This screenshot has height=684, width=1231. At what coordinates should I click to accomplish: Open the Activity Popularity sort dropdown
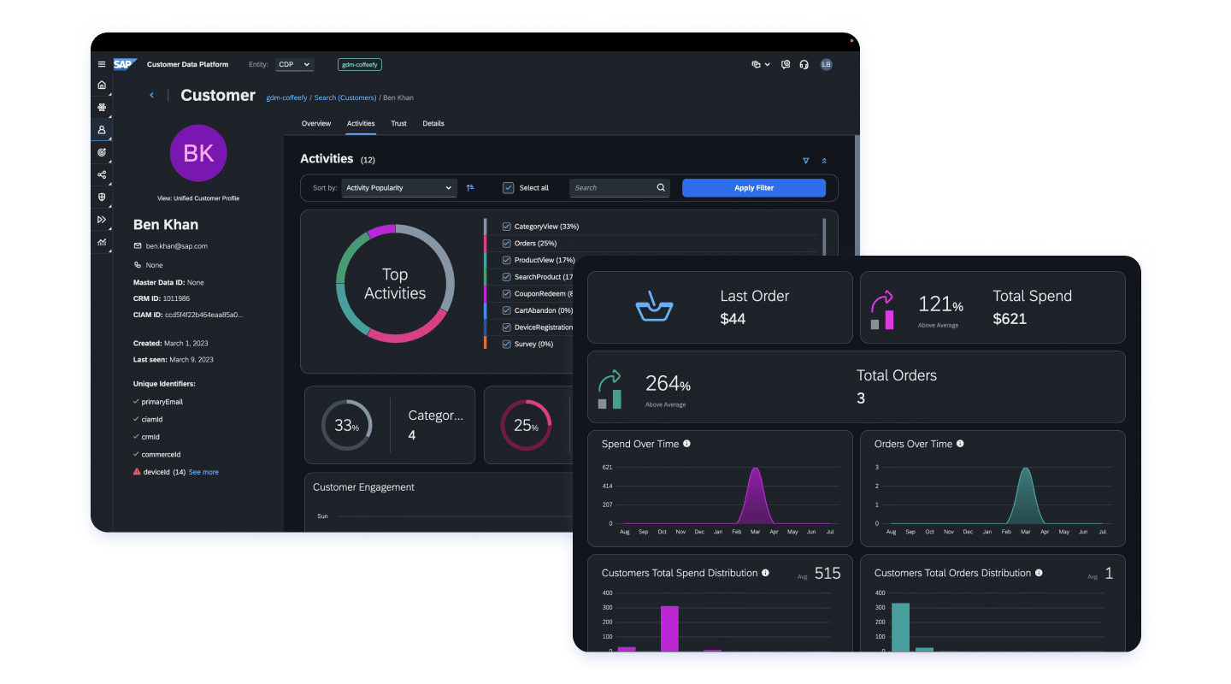[399, 187]
